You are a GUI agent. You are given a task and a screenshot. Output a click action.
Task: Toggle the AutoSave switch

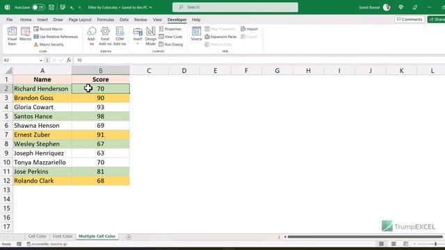coord(38,8)
